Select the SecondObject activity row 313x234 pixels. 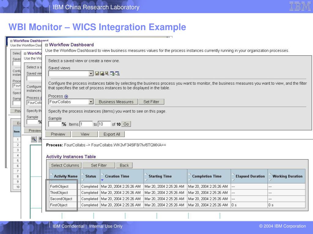pyautogui.click(x=177, y=199)
